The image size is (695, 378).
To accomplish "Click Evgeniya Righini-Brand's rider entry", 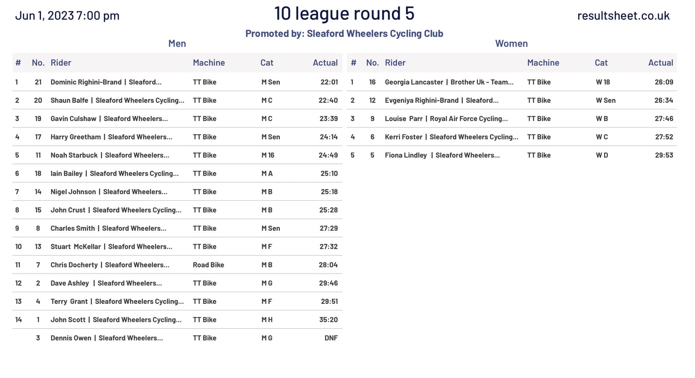I will click(441, 100).
